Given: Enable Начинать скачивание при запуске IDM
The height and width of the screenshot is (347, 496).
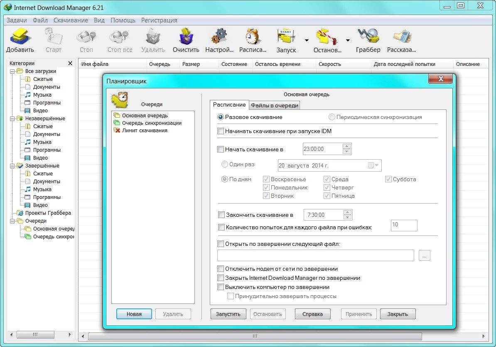Looking at the screenshot, I should 221,131.
